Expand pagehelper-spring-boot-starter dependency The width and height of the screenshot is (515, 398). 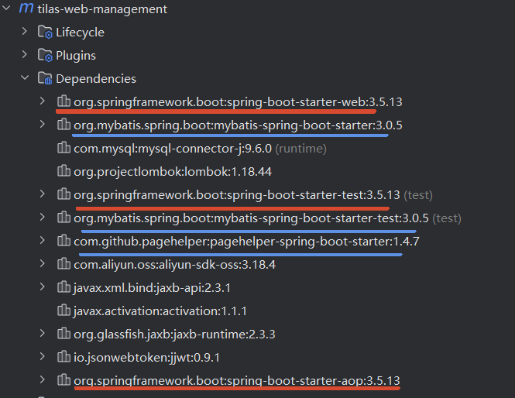42,240
